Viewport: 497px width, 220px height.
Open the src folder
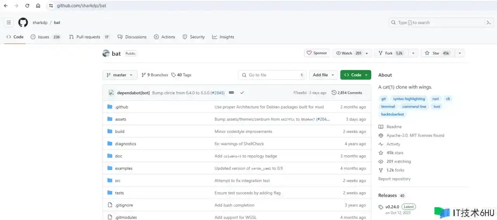click(118, 180)
